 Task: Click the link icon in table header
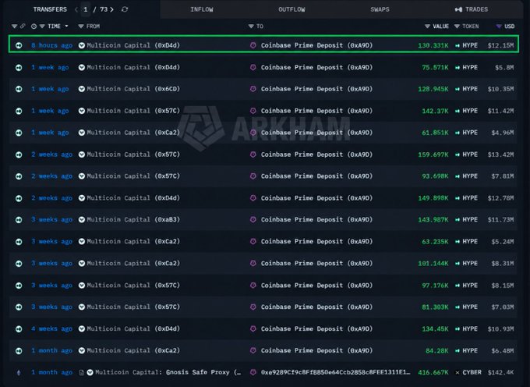[23, 26]
